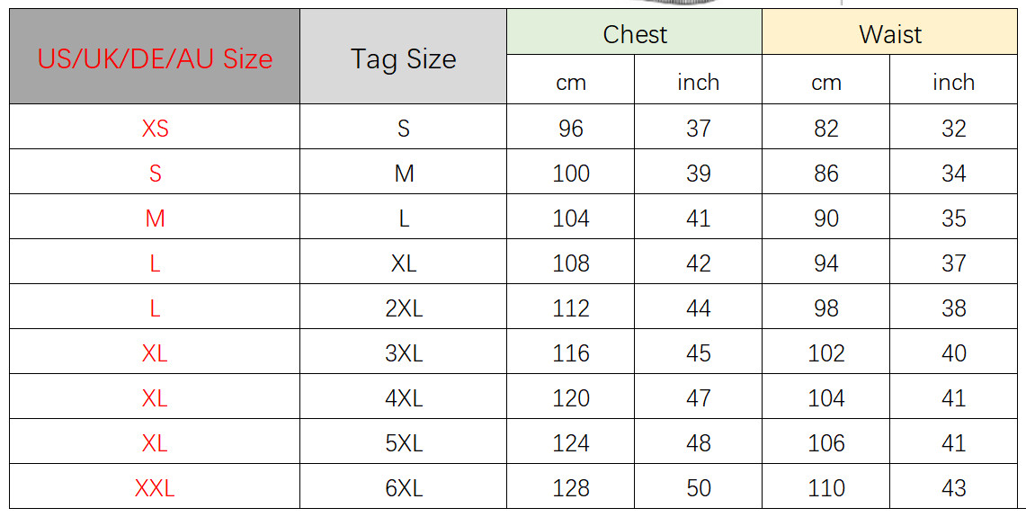Select the 2XL tag size cell
This screenshot has height=517, width=1026.
(403, 307)
